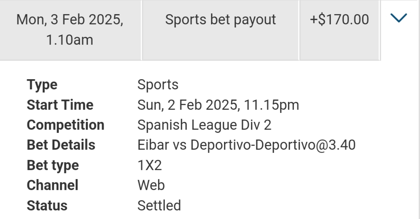Collapse the transaction details chevron
The height and width of the screenshot is (219, 420).
coord(399,18)
